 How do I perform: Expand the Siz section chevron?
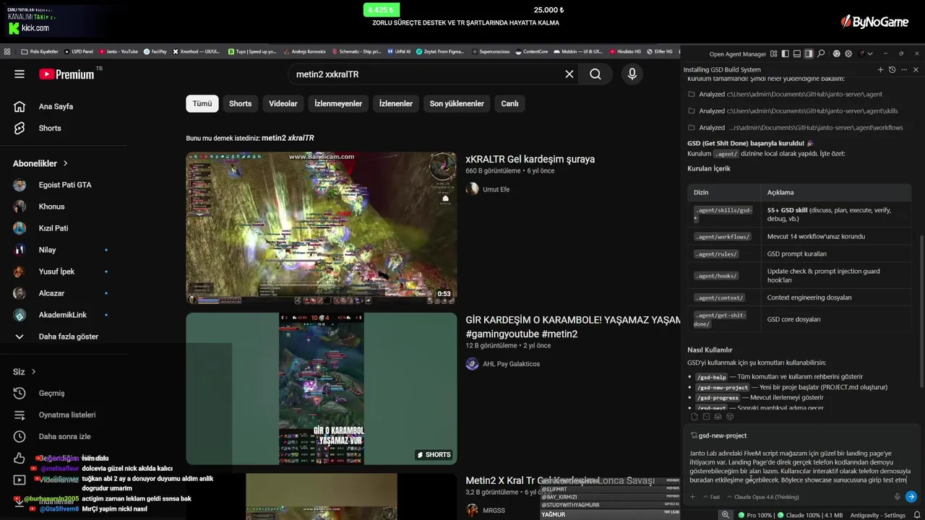(33, 372)
